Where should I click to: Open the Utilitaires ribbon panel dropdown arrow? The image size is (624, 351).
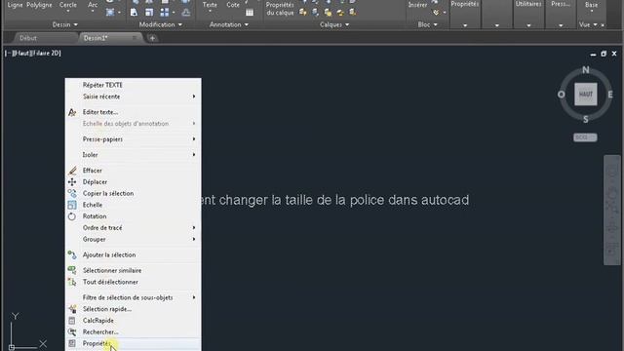[528, 25]
